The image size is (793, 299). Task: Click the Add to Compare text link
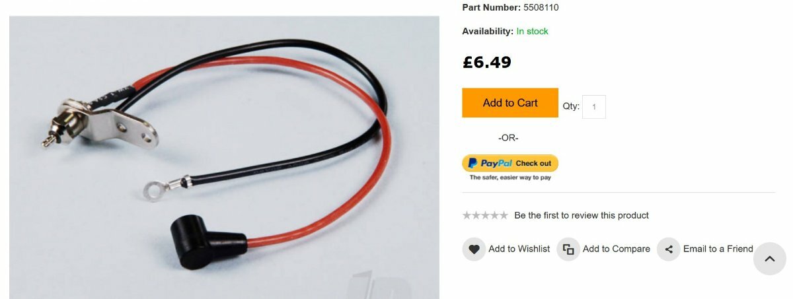click(x=617, y=249)
